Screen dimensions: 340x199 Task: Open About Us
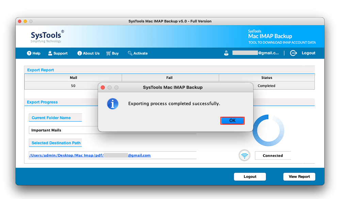(x=88, y=53)
